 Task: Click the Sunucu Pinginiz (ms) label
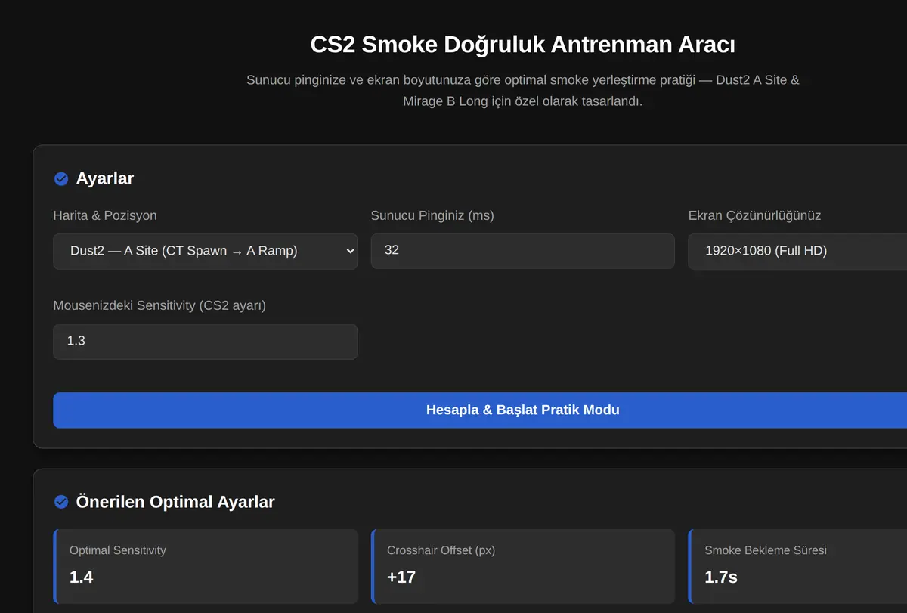coord(432,215)
